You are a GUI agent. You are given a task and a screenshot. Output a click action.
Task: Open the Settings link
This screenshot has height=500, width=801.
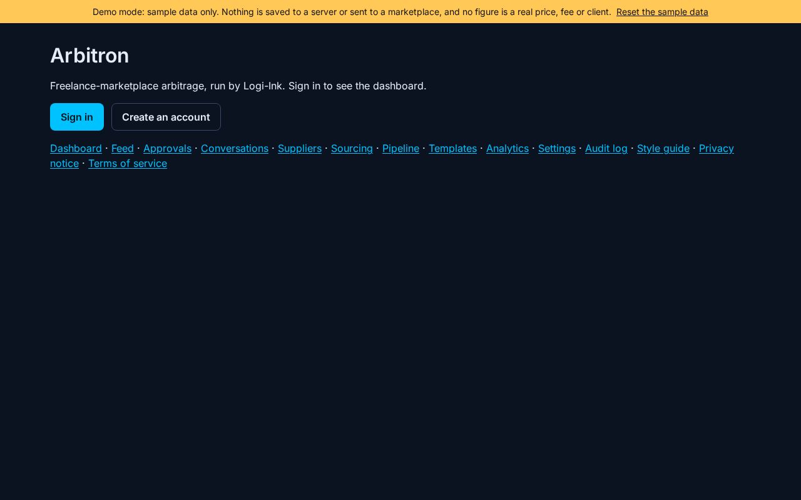[557, 148]
